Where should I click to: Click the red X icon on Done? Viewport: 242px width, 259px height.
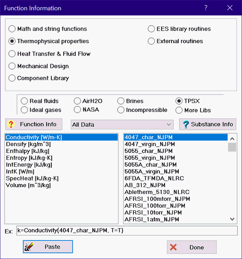[x=173, y=247]
